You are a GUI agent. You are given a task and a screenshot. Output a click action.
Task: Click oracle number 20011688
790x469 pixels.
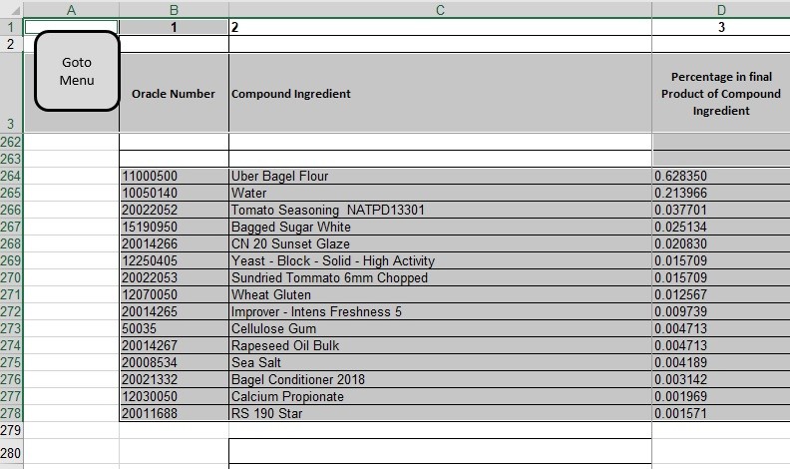[174, 413]
